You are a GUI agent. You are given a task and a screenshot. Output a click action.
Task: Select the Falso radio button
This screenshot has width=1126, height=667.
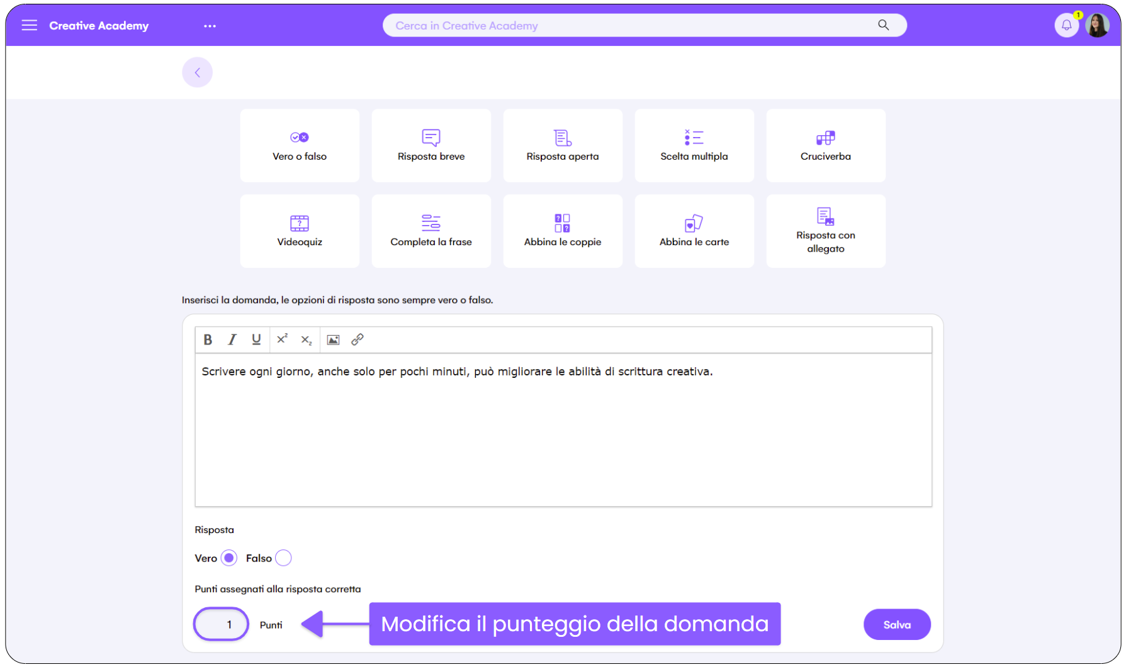point(283,558)
